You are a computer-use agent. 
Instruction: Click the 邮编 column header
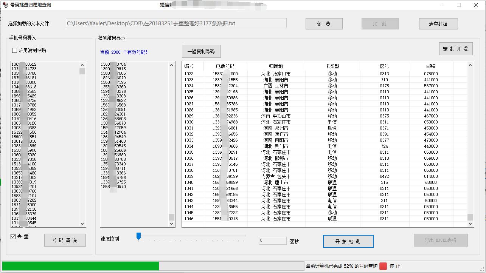pos(431,66)
